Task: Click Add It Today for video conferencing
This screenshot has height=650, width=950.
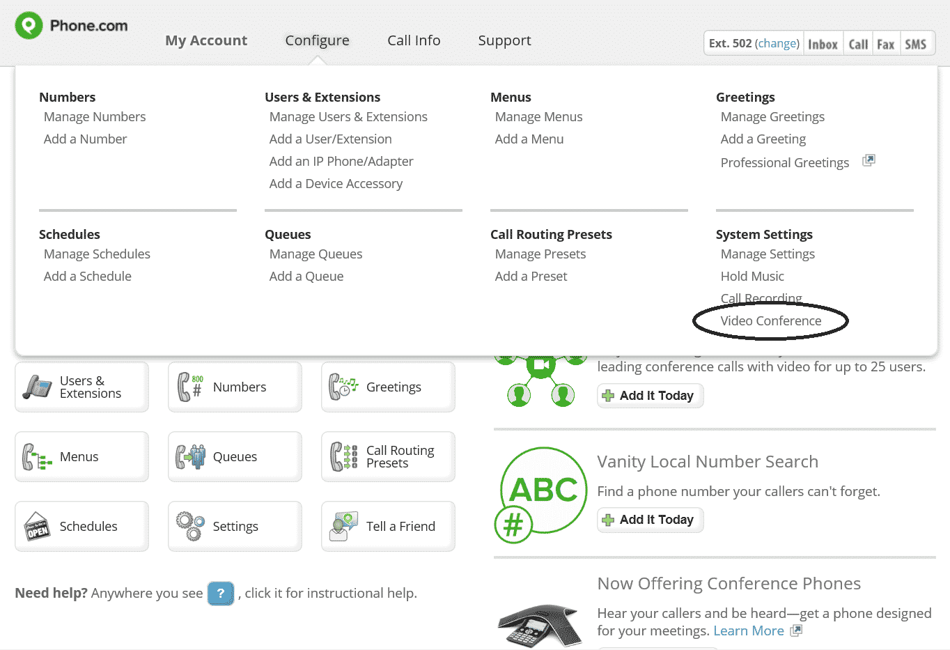Action: click(651, 396)
